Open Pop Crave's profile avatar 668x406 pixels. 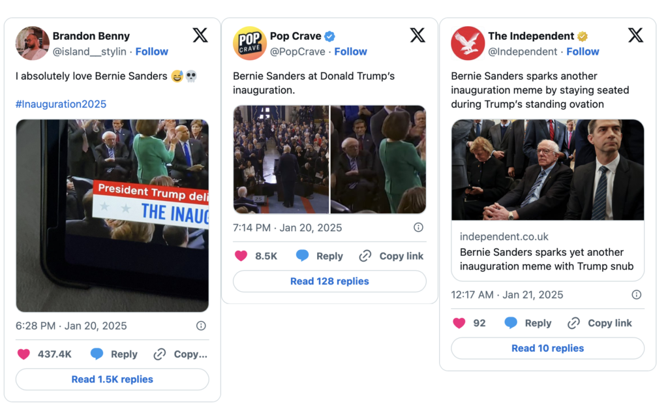tap(250, 43)
